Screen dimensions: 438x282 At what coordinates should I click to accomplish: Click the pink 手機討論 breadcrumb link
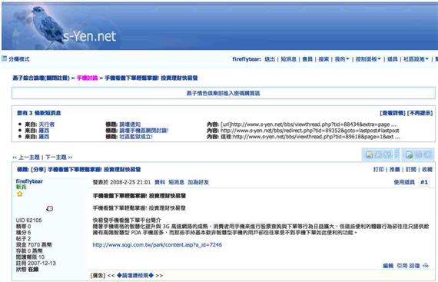87,78
